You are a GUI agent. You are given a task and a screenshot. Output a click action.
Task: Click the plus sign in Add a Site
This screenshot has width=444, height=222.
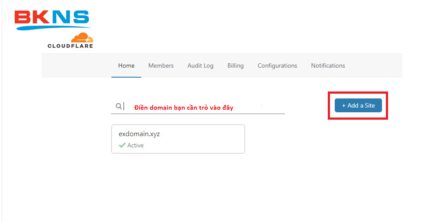click(x=344, y=105)
